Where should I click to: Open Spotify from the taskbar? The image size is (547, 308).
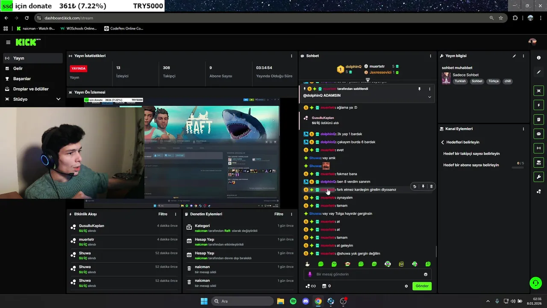point(293,301)
